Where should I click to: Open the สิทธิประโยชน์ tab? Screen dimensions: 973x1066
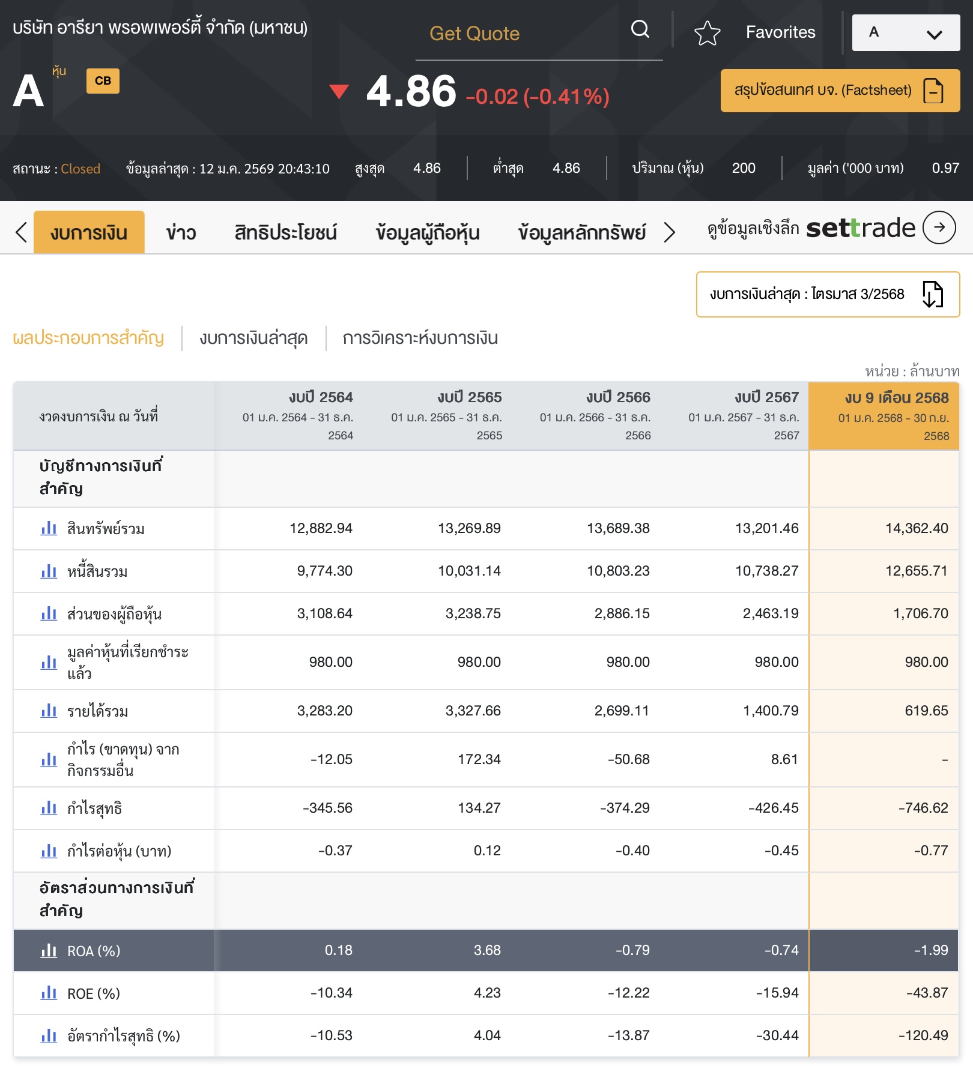tap(286, 232)
